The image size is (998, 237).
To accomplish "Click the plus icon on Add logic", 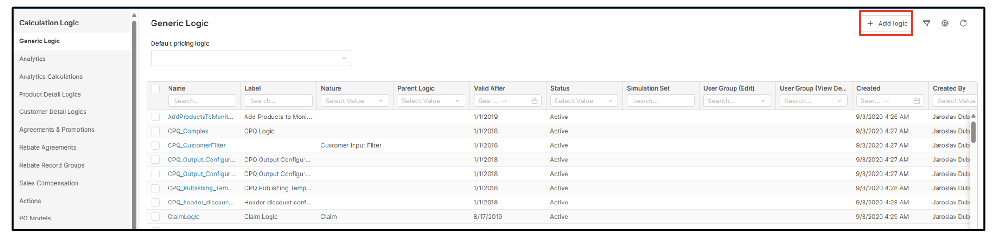I will 870,23.
